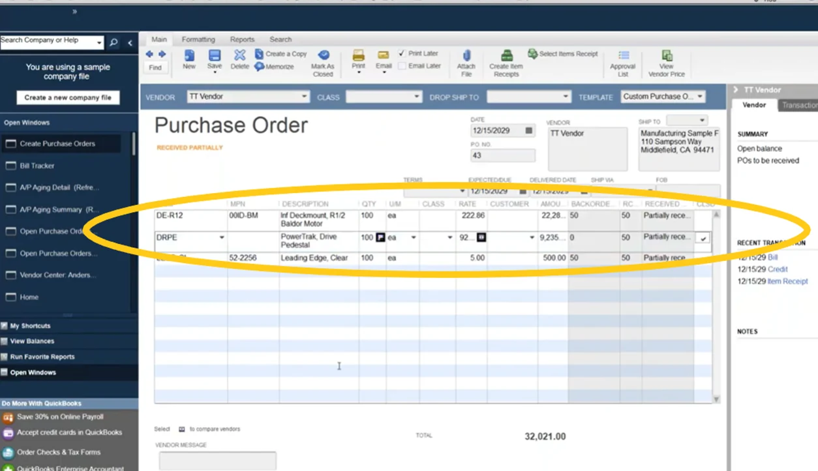Expand the Vendor dropdown showing TT Vendor

click(304, 97)
